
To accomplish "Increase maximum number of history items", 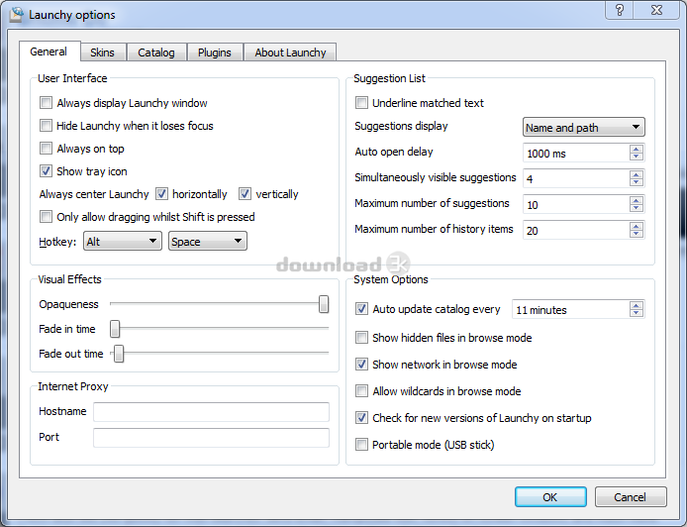I will coord(637,226).
